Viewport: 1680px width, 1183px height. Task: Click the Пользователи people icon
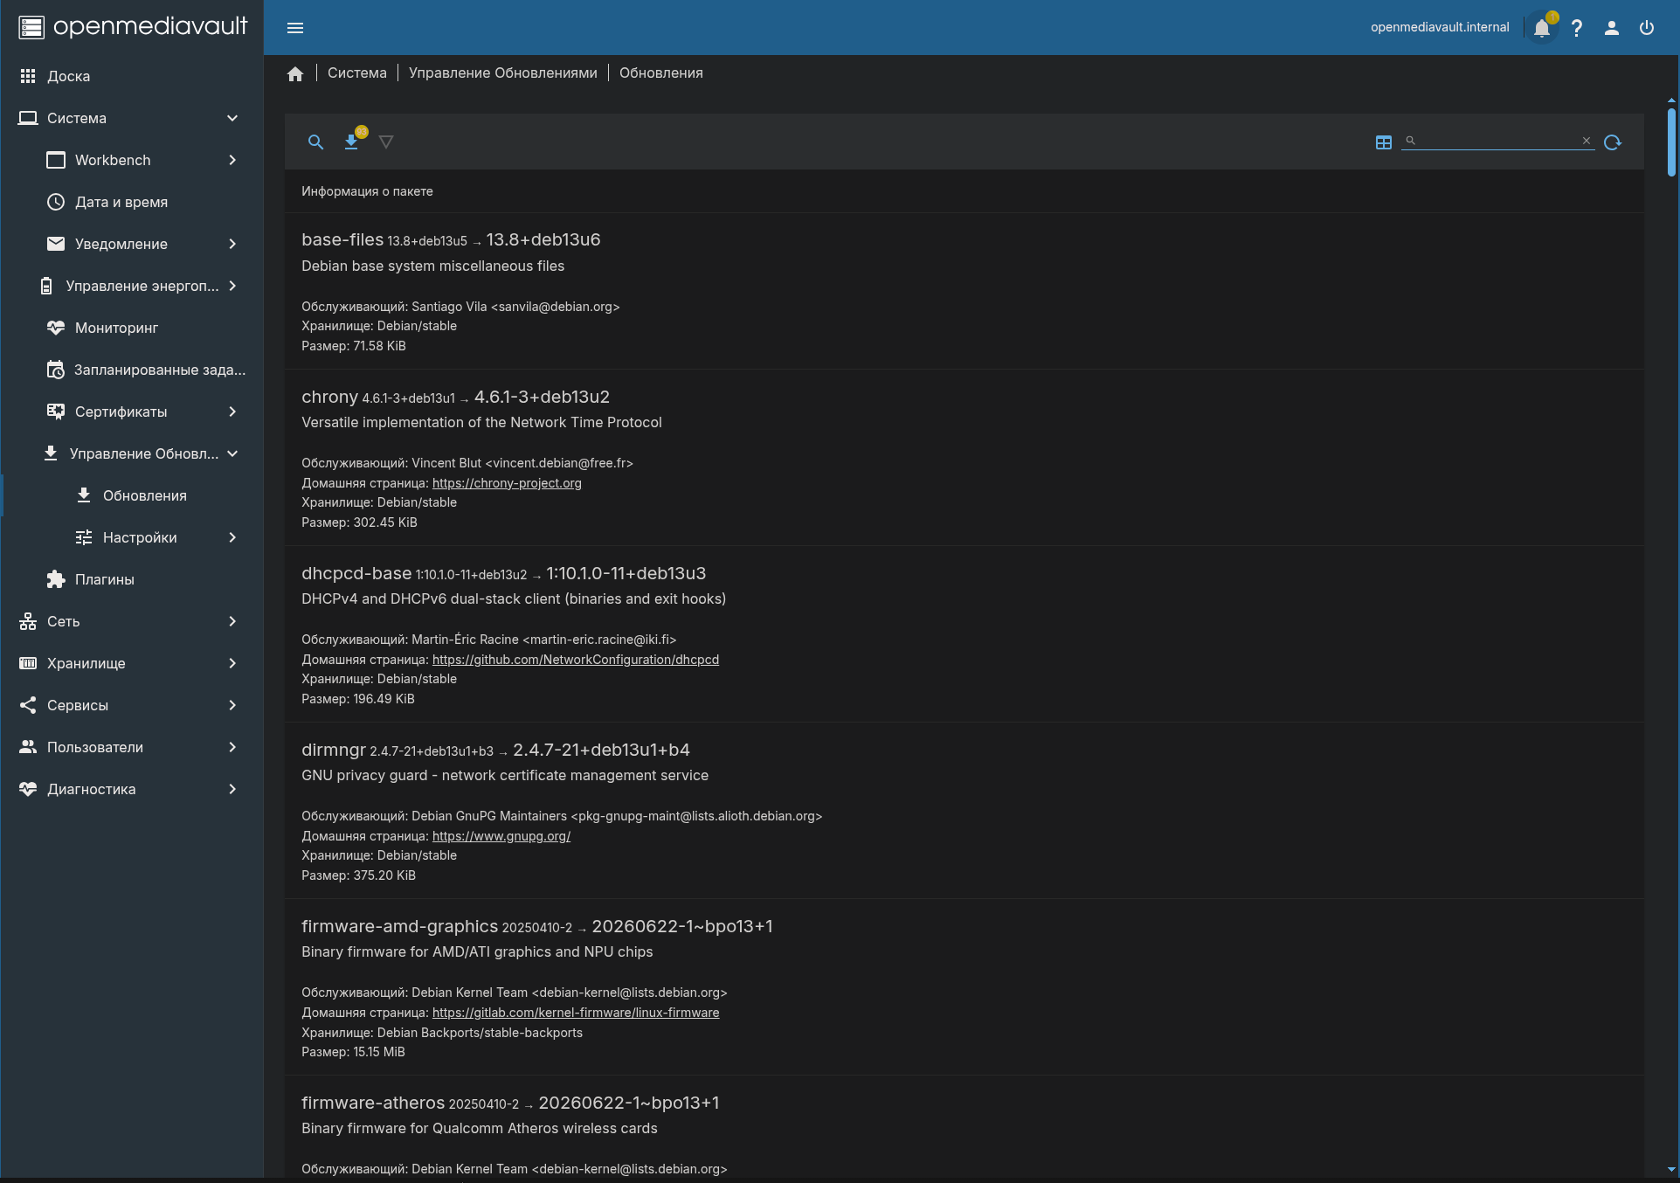pos(28,747)
